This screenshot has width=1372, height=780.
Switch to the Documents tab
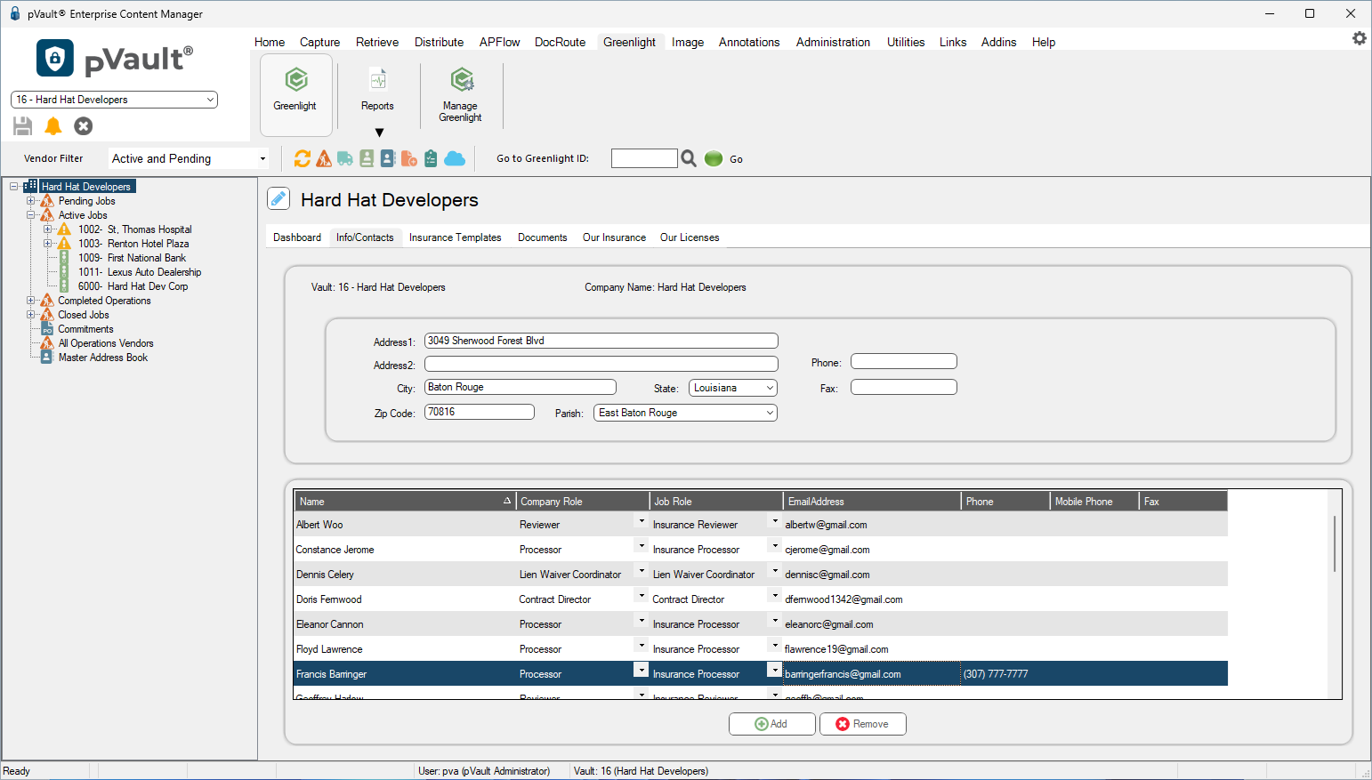point(542,237)
